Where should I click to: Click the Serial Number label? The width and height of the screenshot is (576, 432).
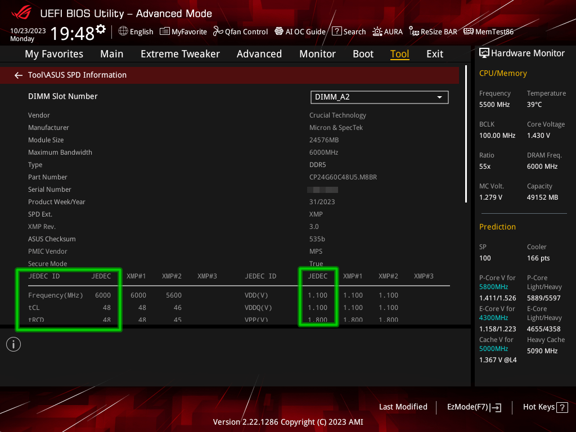[x=49, y=190]
